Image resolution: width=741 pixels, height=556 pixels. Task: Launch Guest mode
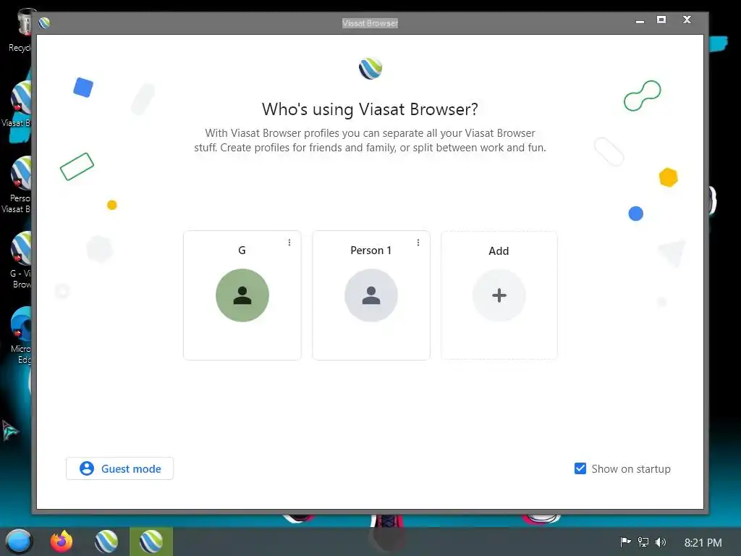tap(119, 468)
